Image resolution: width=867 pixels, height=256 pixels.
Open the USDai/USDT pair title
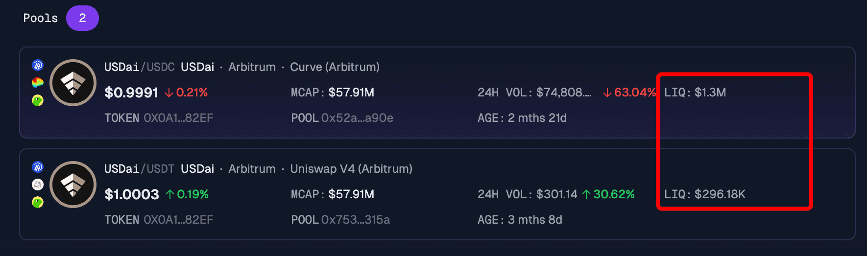[x=140, y=169]
